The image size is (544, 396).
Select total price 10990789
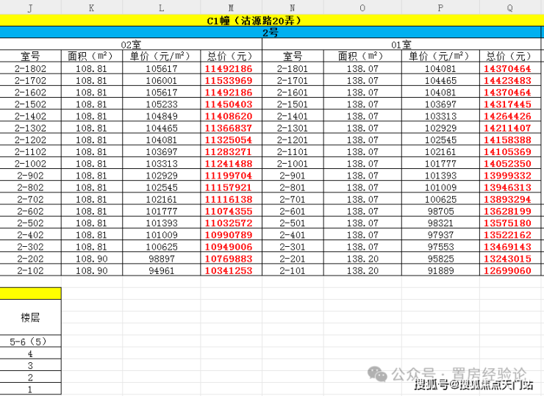click(x=231, y=235)
